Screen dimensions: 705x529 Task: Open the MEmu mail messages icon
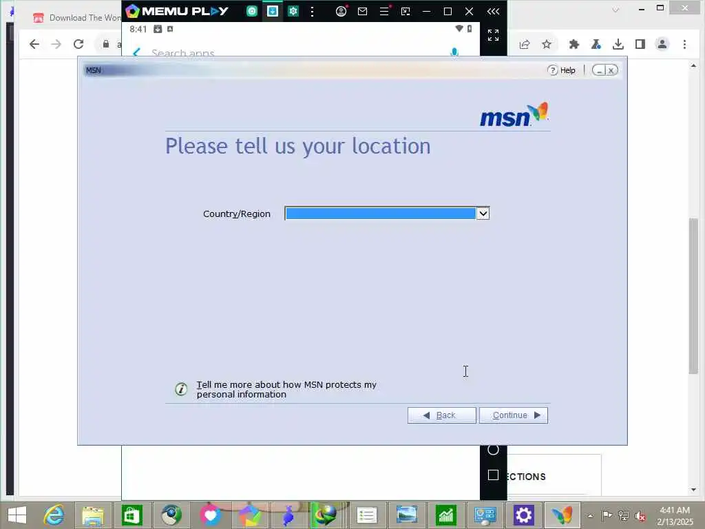[x=362, y=11]
